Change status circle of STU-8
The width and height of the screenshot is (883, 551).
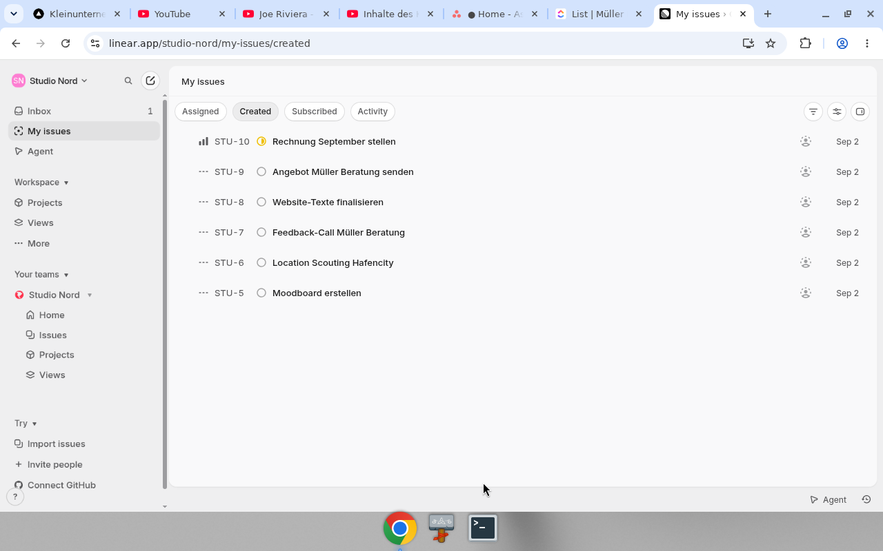(261, 202)
